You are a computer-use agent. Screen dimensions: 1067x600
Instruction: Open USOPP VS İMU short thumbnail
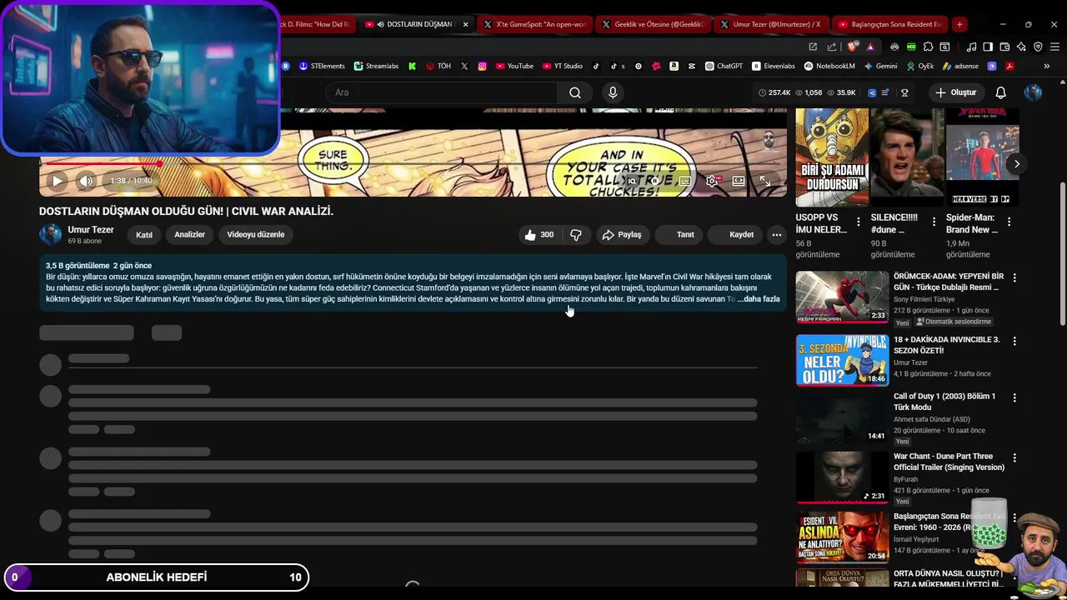pos(832,157)
